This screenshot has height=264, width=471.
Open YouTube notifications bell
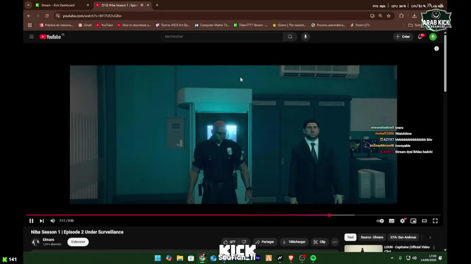[x=420, y=37]
